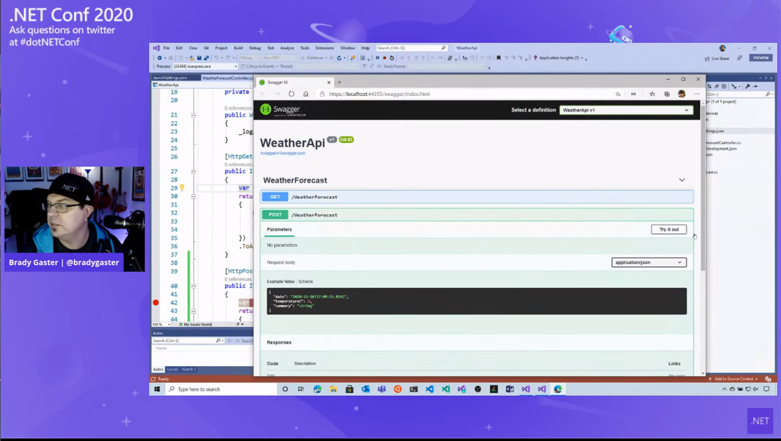The width and height of the screenshot is (781, 441).
Task: Click the Visual Studio Search (Ctrl+Q) box
Action: coord(412,48)
